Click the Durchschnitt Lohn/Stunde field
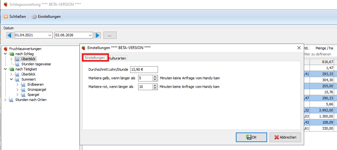Viewport: 337px width, 150px height. coord(144,69)
